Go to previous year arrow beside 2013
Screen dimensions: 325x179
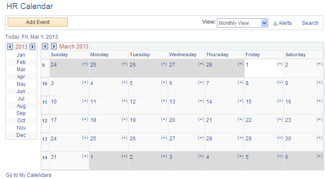10,47
